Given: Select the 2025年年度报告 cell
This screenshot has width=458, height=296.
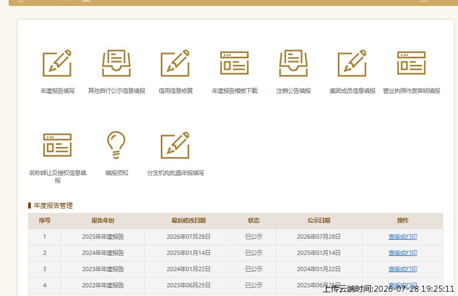Looking at the screenshot, I should tap(103, 237).
